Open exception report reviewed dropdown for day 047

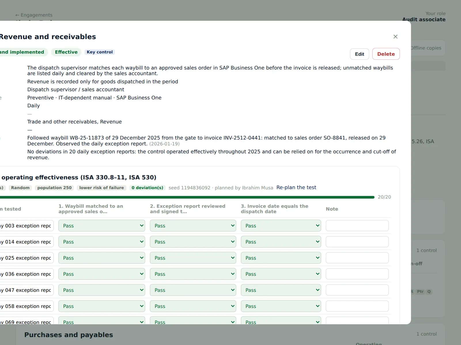(193, 290)
